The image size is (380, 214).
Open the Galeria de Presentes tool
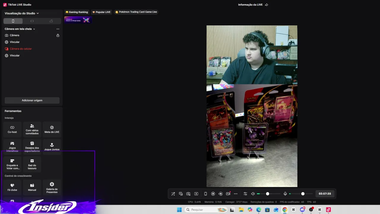(x=52, y=187)
